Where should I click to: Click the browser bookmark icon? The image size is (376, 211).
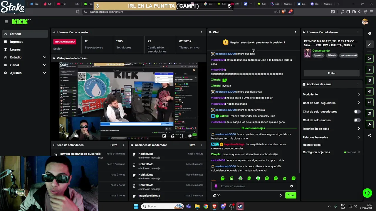(x=78, y=12)
